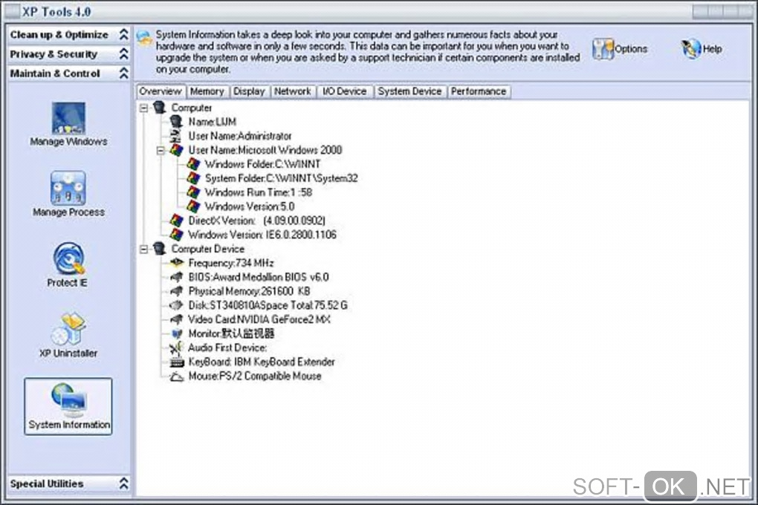Select the Windows Folder:C:\WINNT row
This screenshot has width=758, height=505.
(x=262, y=164)
